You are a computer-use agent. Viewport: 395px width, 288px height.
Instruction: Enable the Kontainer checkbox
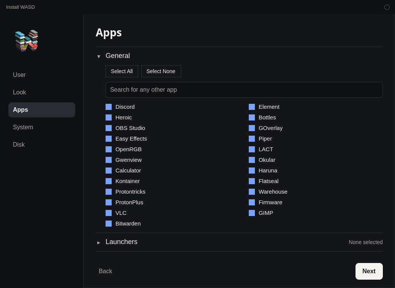pos(109,181)
